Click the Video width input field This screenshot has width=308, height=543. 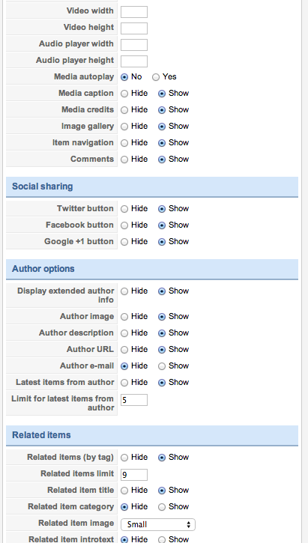[x=134, y=12]
